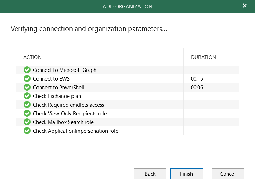Click the status icon beside Check Exchange plan

click(x=27, y=96)
